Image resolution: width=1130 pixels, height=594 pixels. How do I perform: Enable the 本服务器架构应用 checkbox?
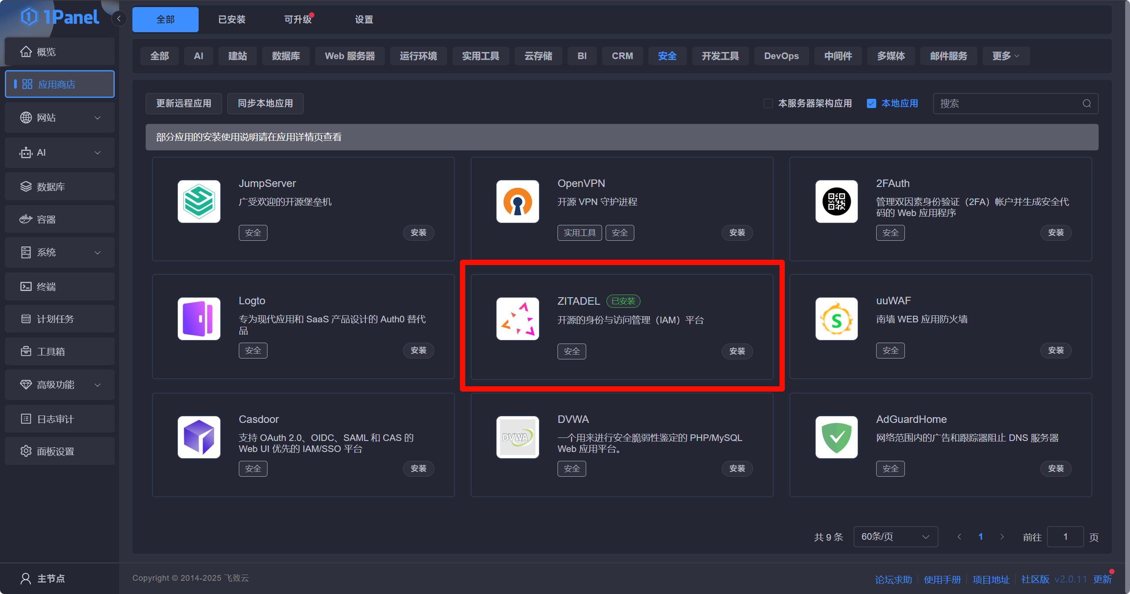(768, 104)
